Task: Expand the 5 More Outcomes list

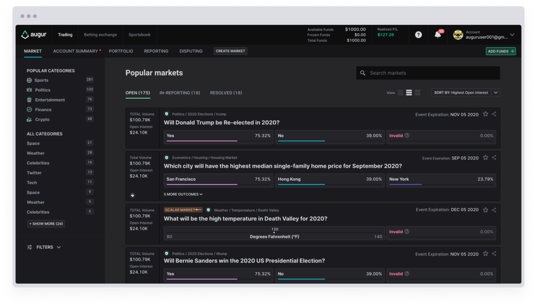Action: coord(183,194)
